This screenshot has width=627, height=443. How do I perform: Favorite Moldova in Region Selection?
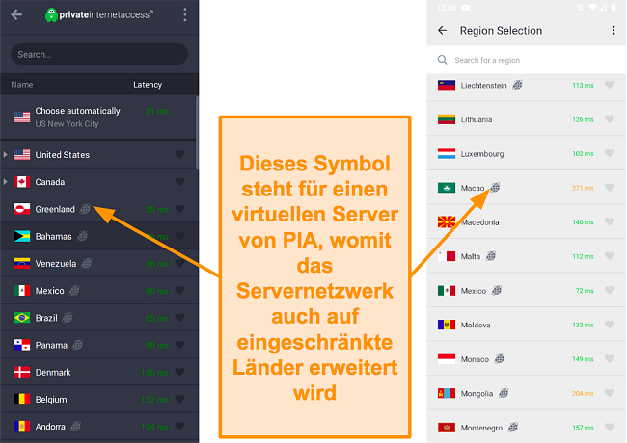(610, 325)
